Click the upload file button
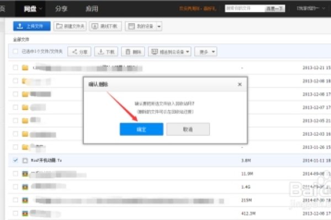This screenshot has height=220, width=331. coord(32,26)
